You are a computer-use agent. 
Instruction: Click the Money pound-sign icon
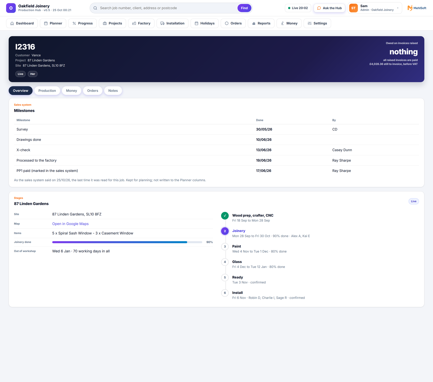point(282,23)
